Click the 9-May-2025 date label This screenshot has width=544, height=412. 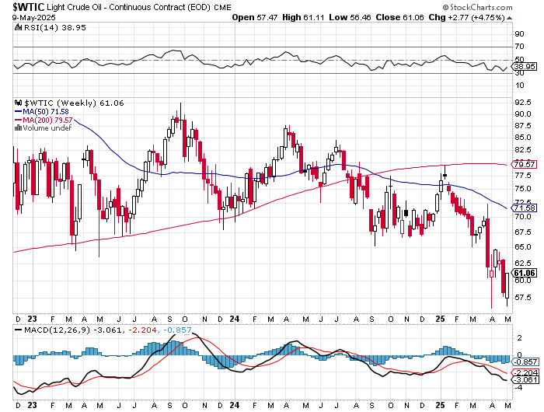(21, 16)
